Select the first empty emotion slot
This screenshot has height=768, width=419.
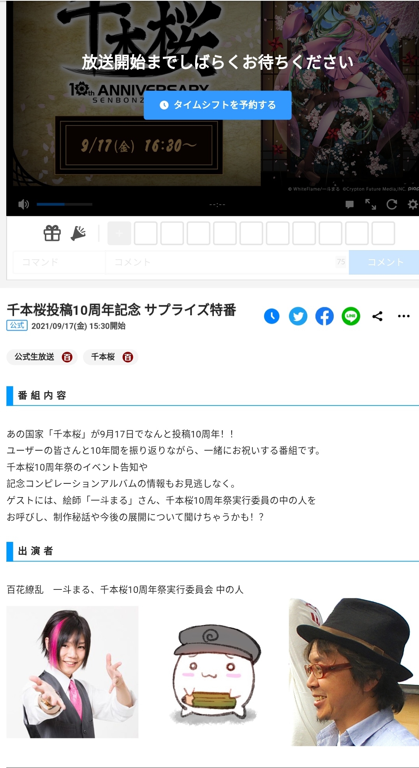coord(146,233)
